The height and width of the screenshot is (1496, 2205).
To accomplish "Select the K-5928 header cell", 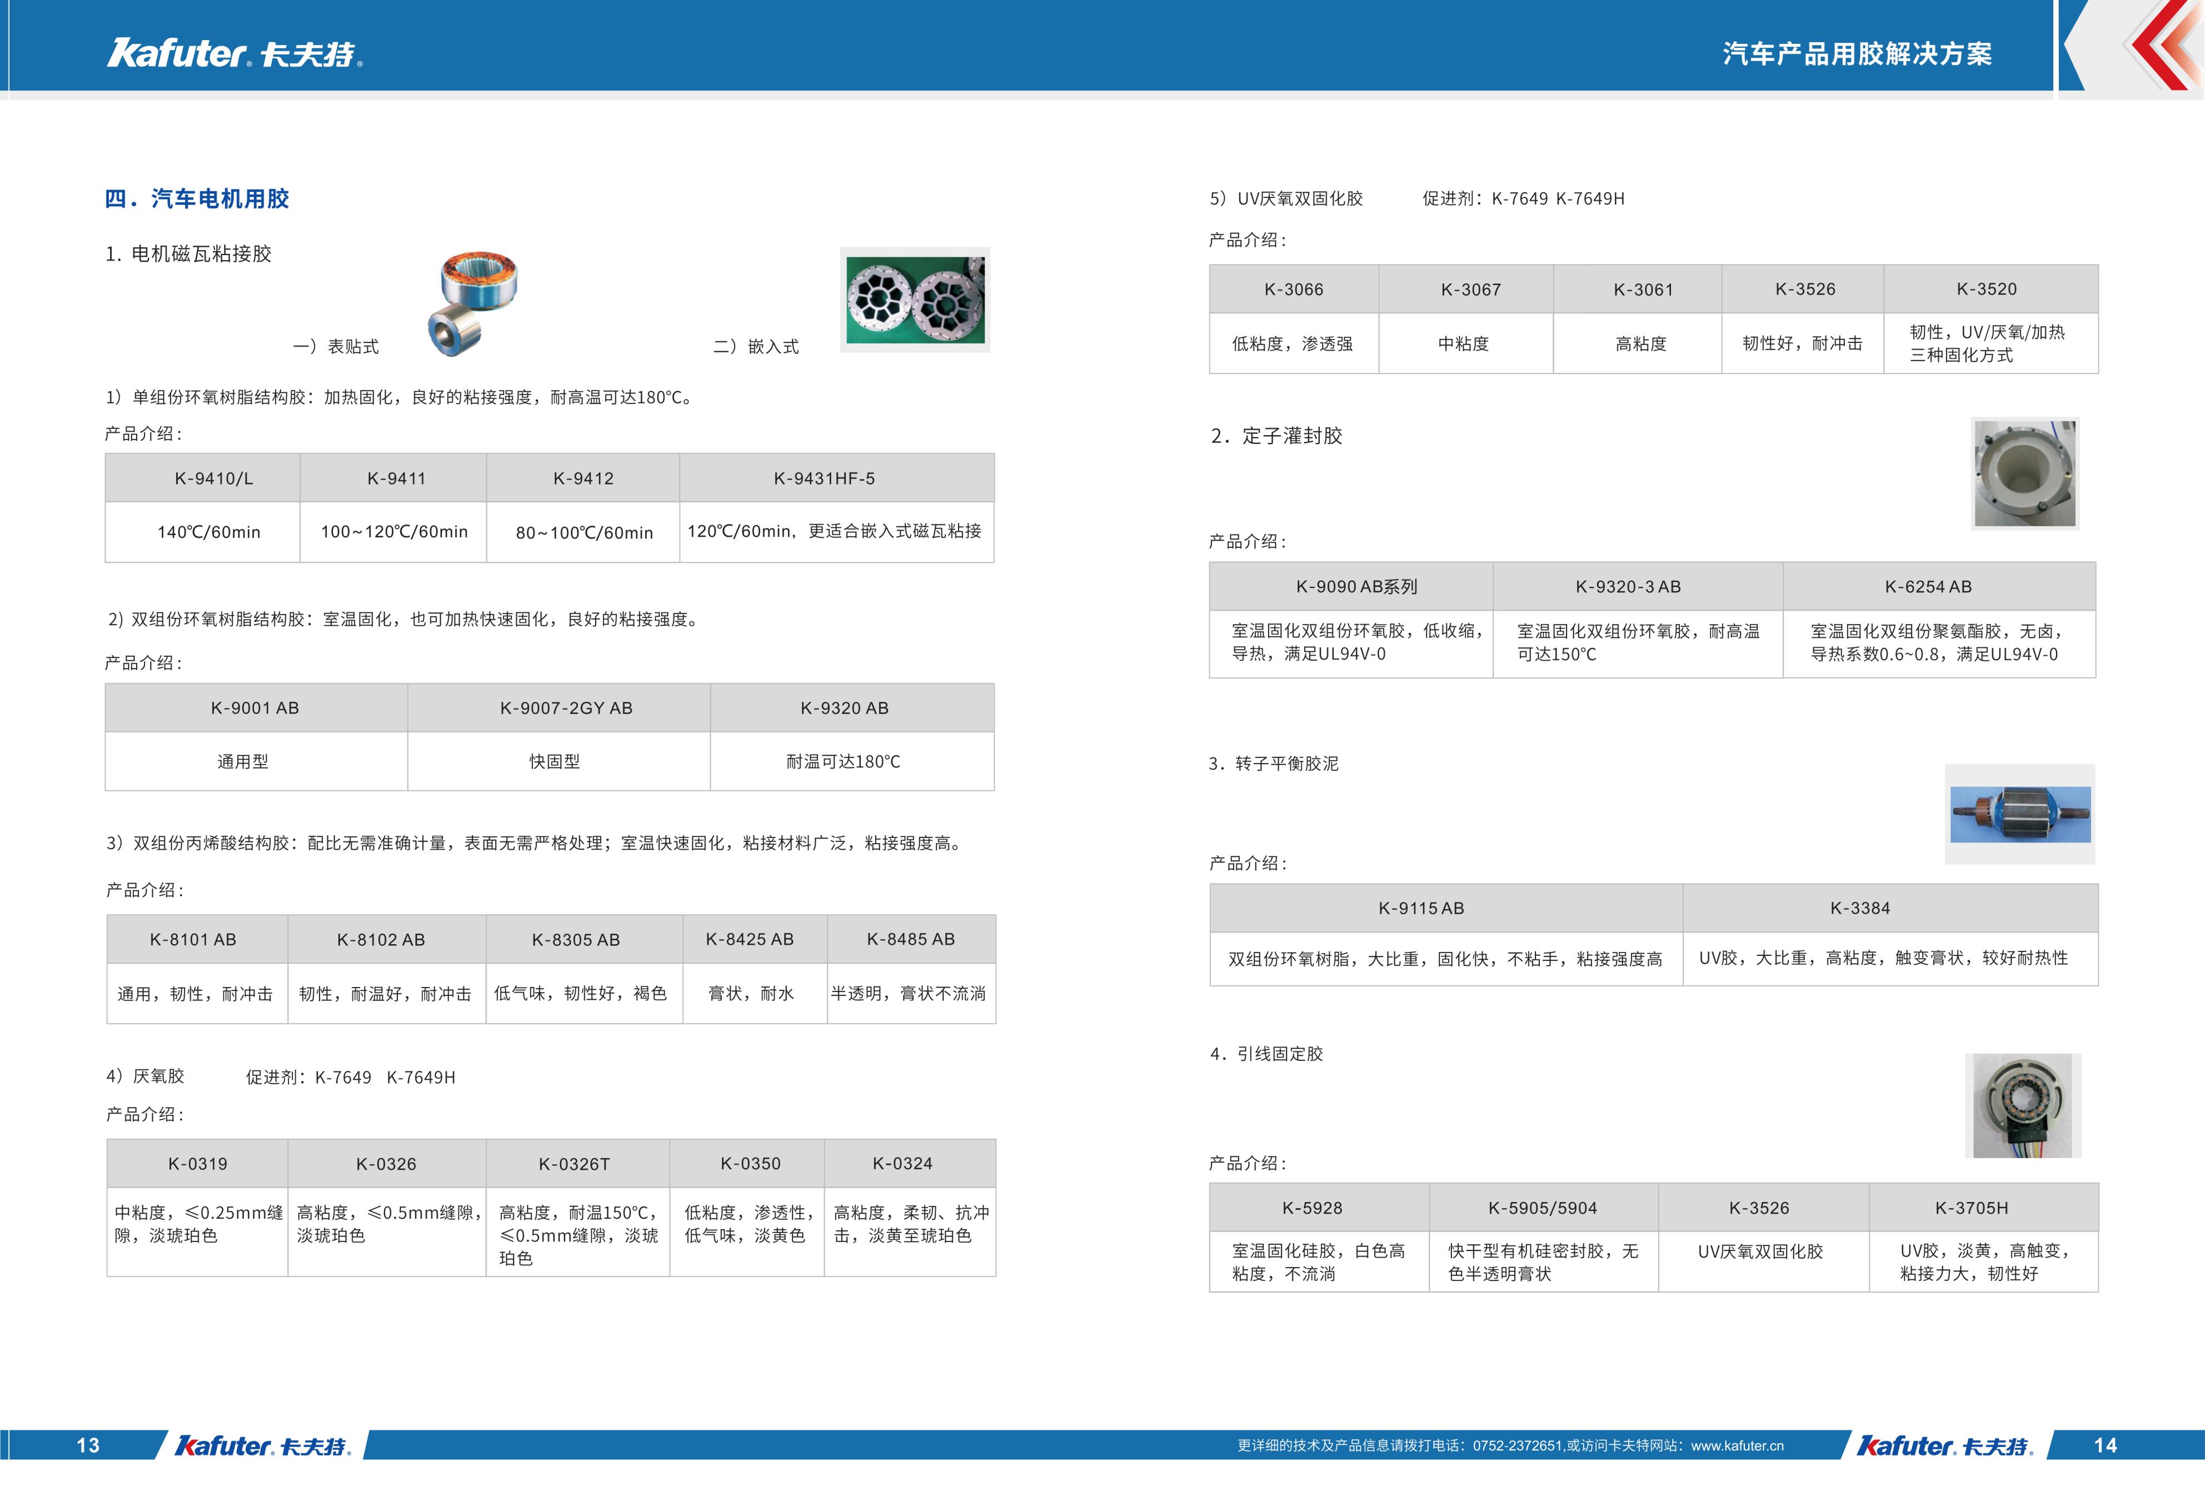I will [x=1319, y=1208].
